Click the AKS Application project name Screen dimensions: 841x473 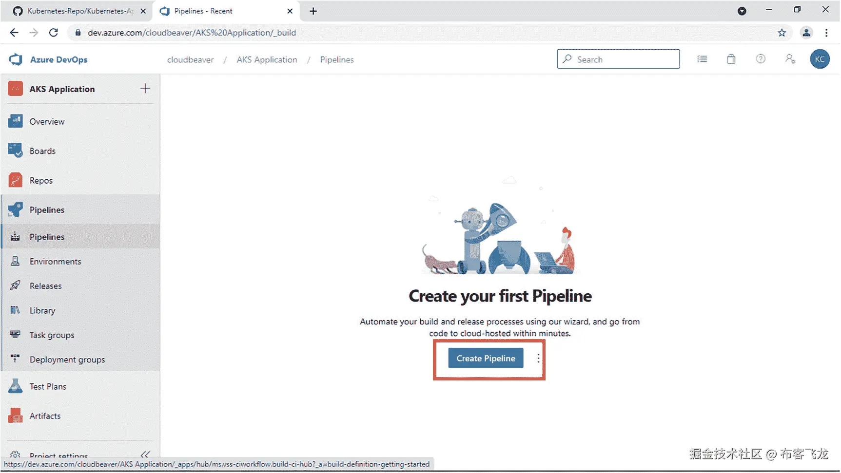point(62,89)
